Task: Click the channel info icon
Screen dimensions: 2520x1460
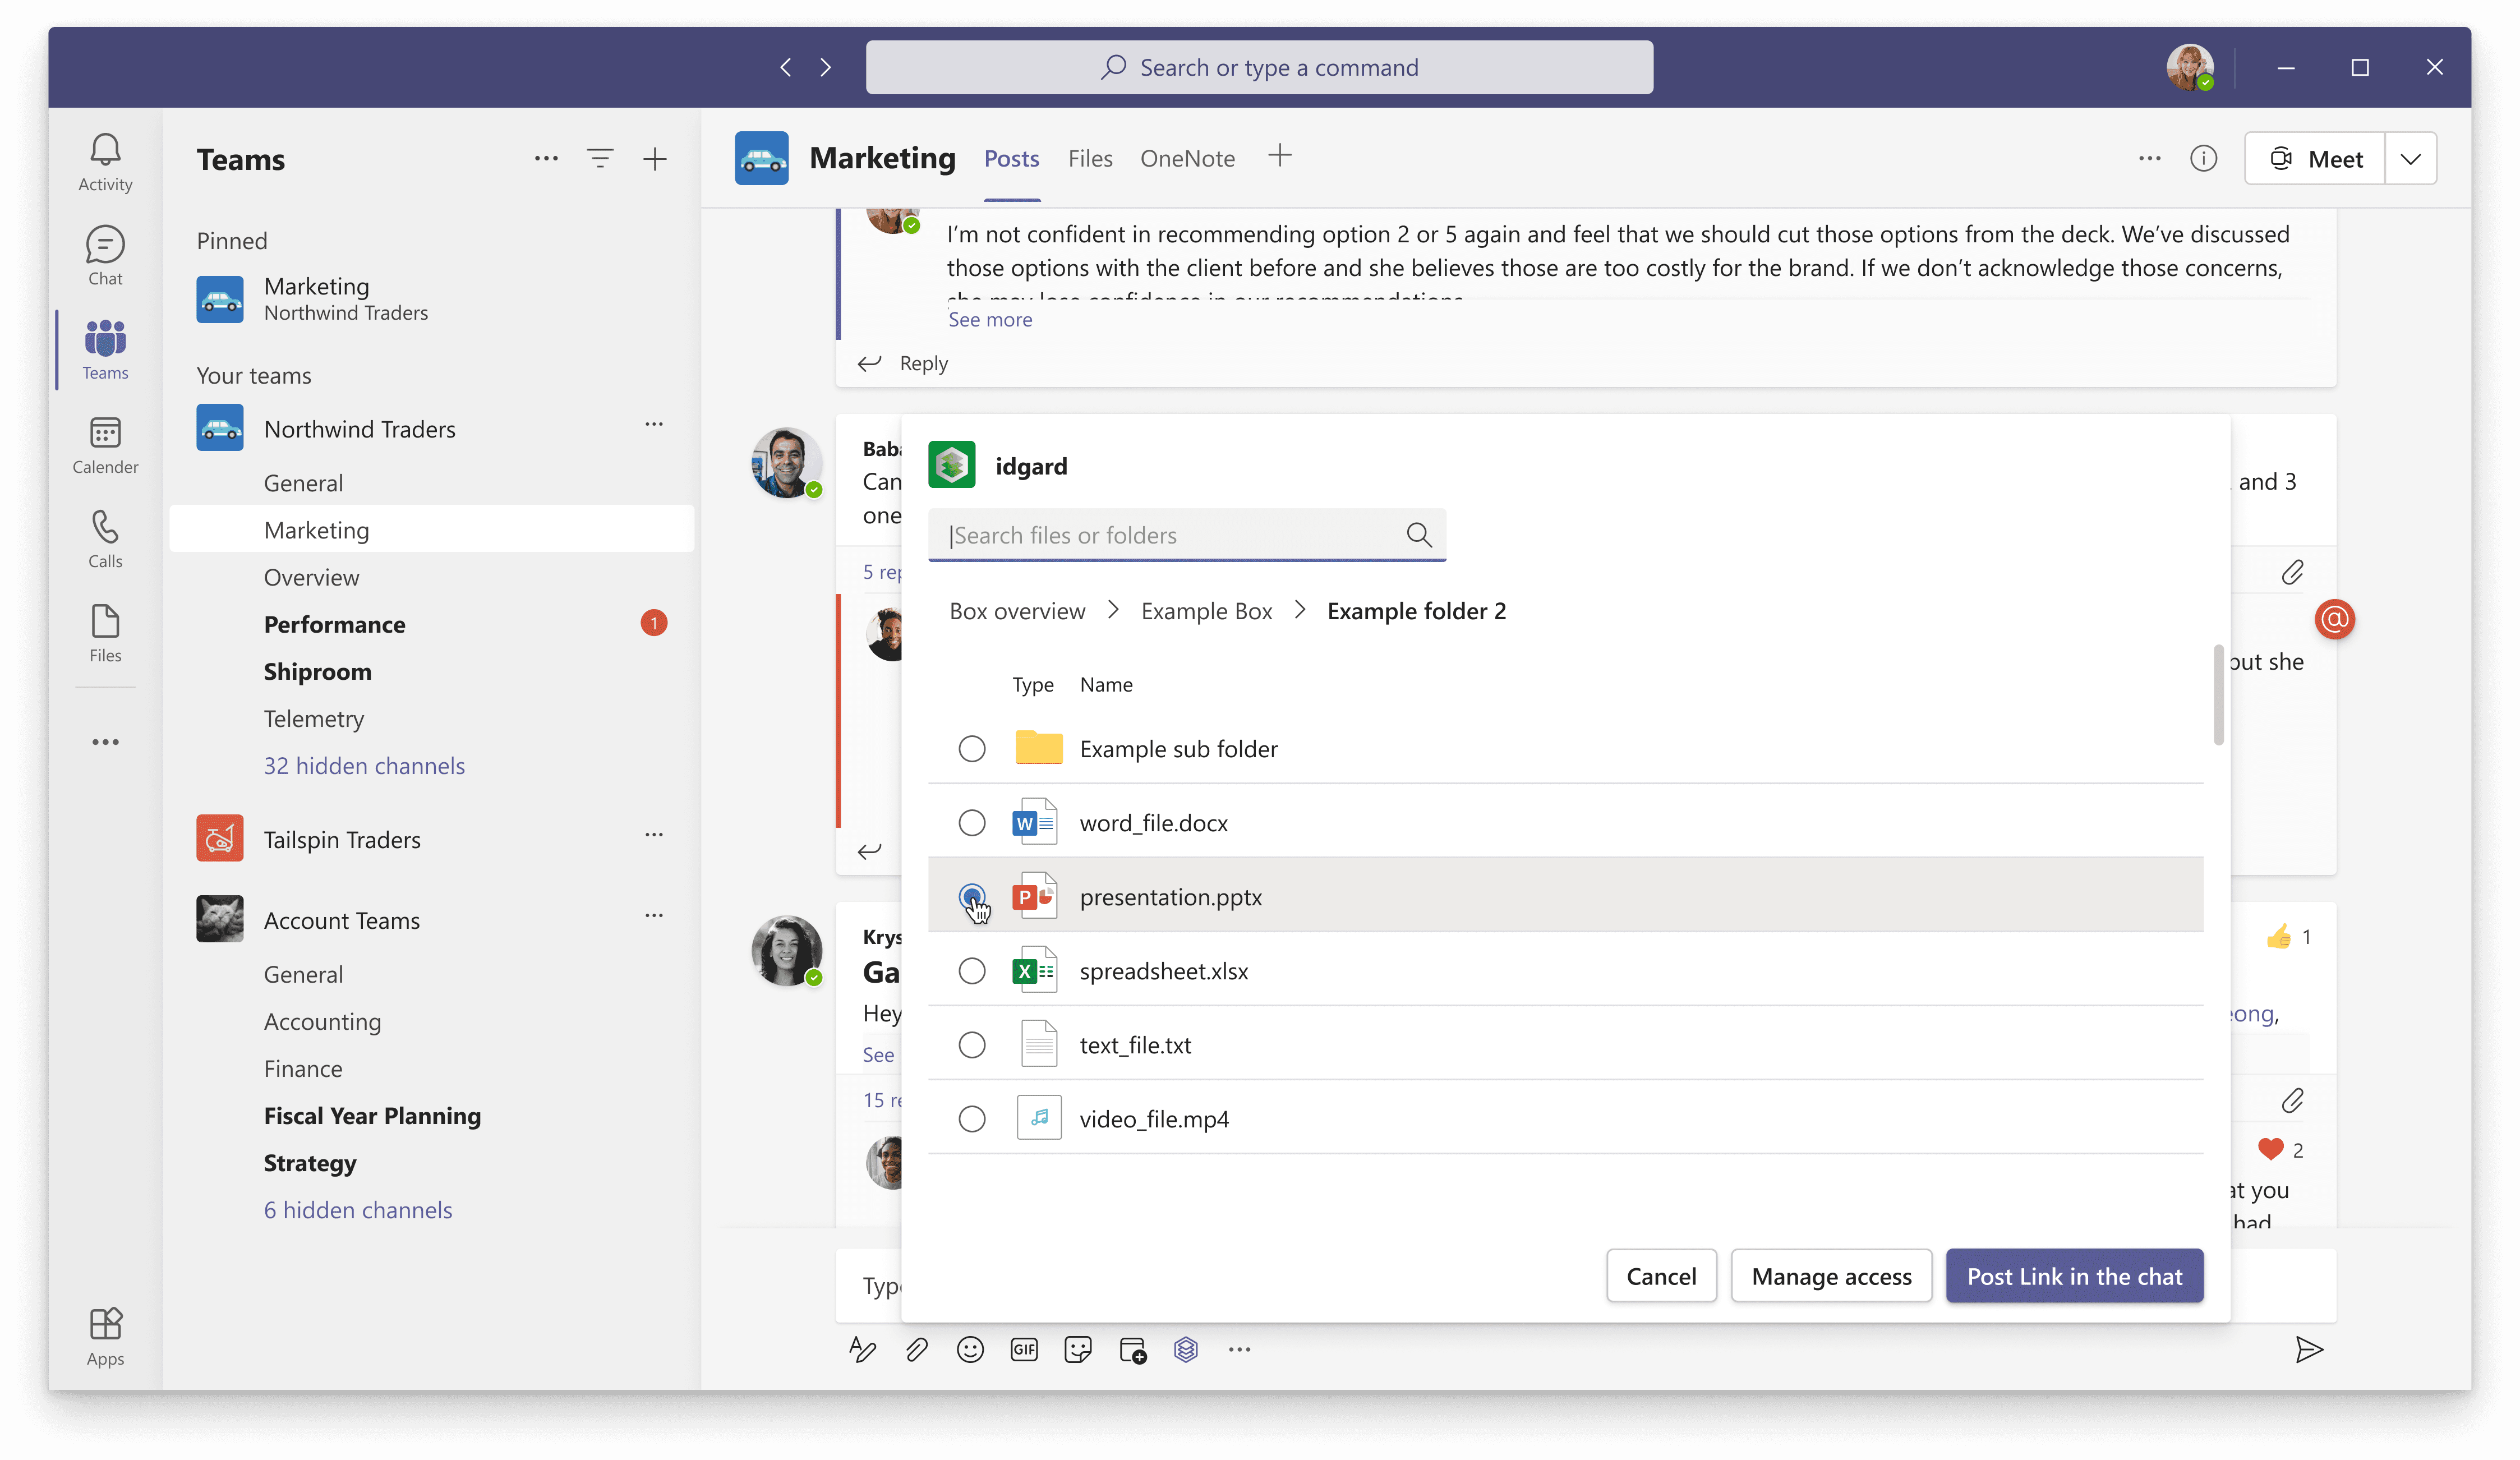Action: tap(2203, 159)
